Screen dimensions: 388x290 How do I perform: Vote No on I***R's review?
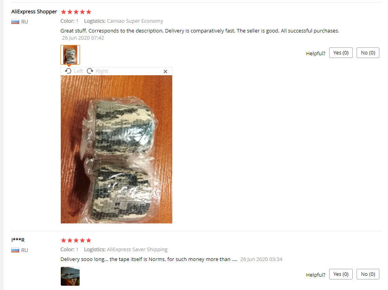coord(368,274)
